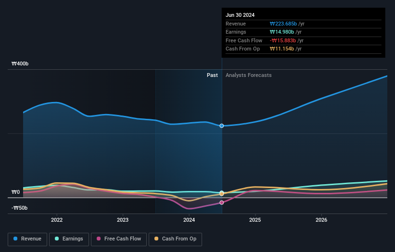Click the 2023 x-axis label
The image size is (395, 252).
pos(123,220)
